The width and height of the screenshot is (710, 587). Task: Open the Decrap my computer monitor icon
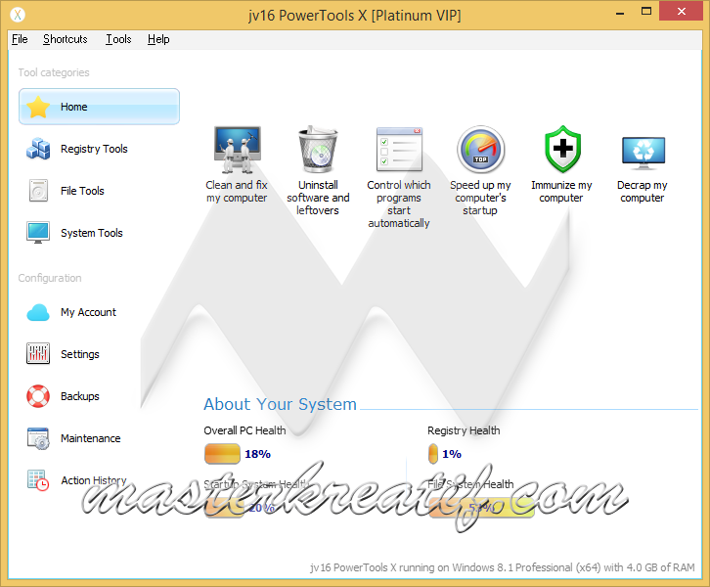(x=643, y=153)
